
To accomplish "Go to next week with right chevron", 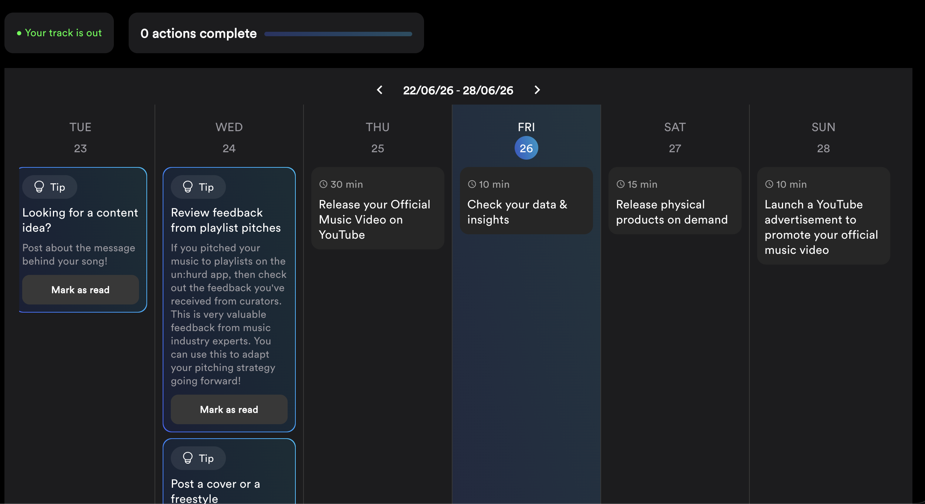I will point(537,90).
